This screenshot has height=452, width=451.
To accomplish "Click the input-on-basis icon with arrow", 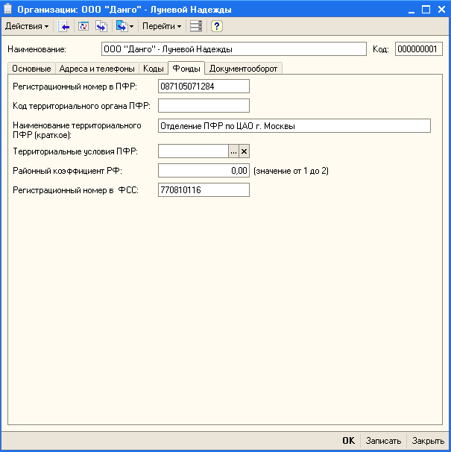I will click(x=122, y=26).
